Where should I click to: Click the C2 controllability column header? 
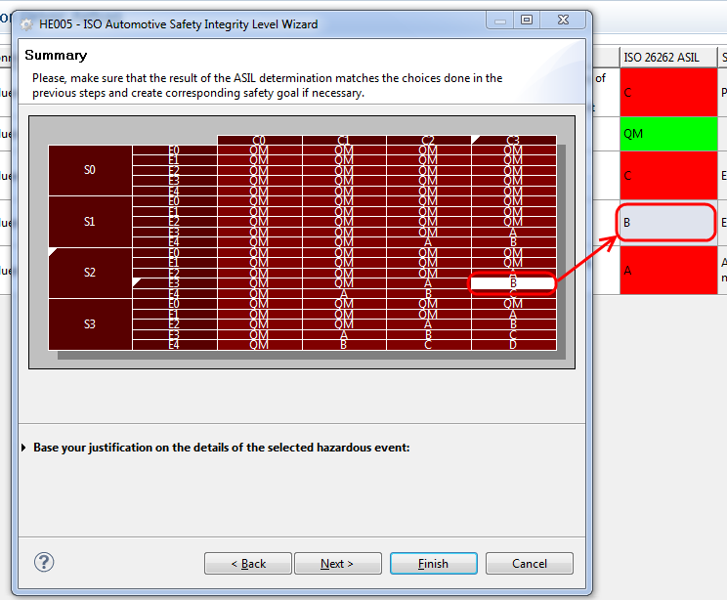pos(428,140)
